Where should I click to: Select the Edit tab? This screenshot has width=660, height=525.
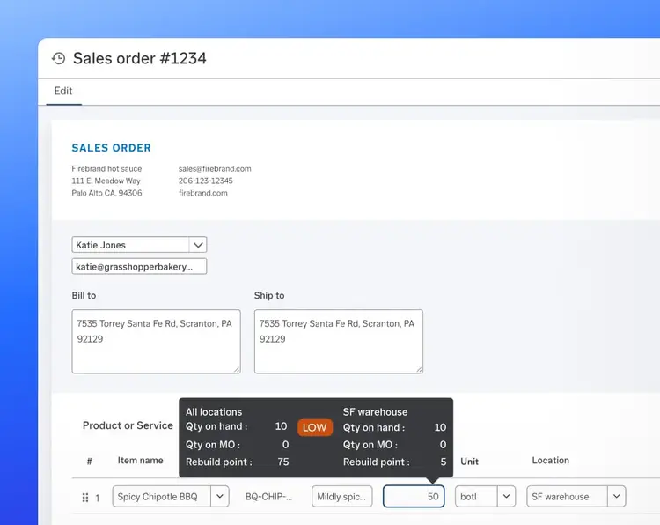63,91
